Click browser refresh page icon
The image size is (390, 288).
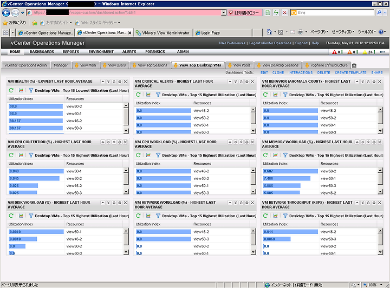click(276, 12)
